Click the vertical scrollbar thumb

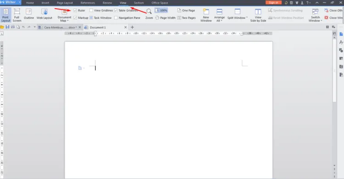[x=334, y=70]
